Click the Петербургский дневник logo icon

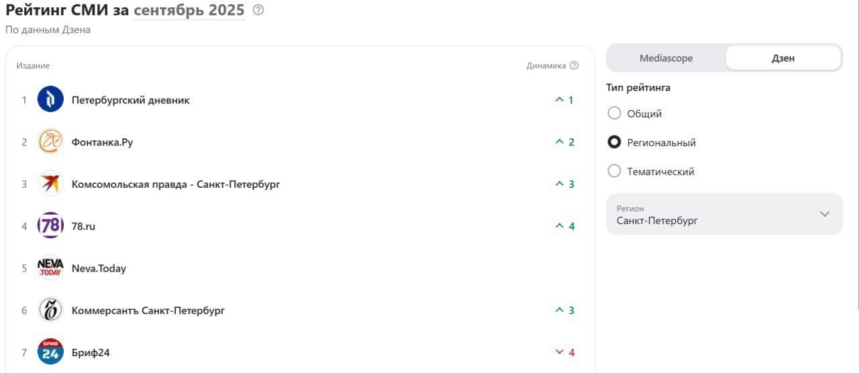pyautogui.click(x=50, y=100)
